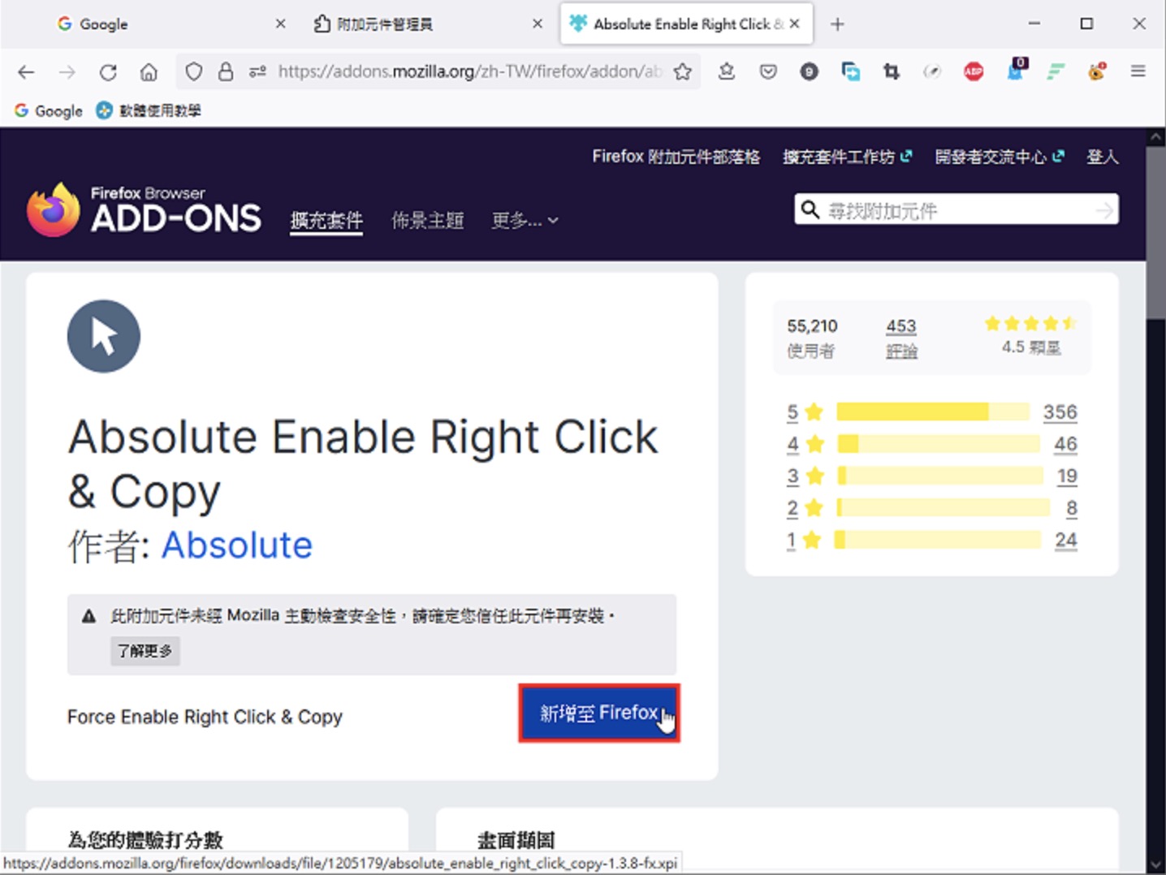
Task: Click the blue extension icon with counter badge
Action: [x=1016, y=70]
